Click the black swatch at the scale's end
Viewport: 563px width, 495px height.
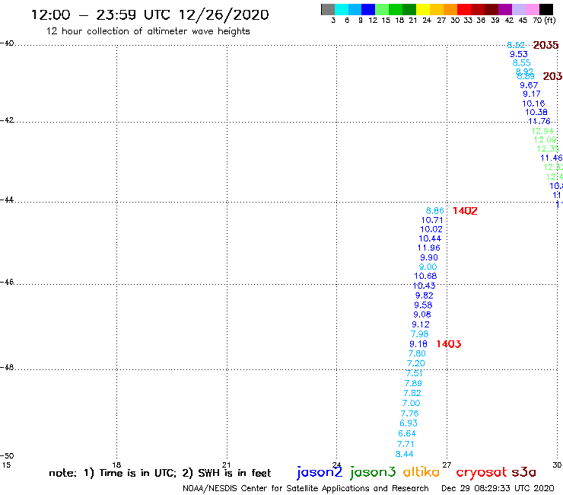click(546, 9)
